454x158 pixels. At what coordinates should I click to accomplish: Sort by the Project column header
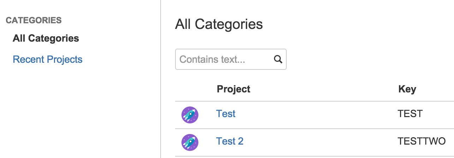point(234,89)
